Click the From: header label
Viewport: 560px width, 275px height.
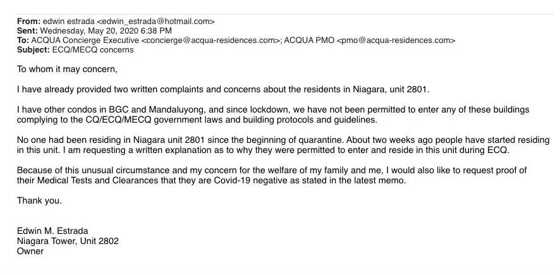click(29, 21)
